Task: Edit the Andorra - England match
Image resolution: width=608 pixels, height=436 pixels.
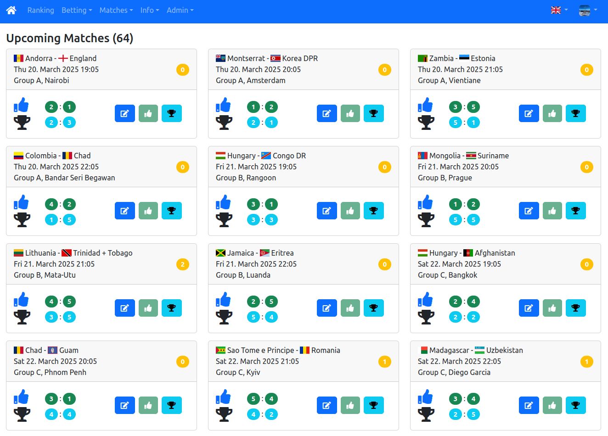Action: tap(125, 113)
